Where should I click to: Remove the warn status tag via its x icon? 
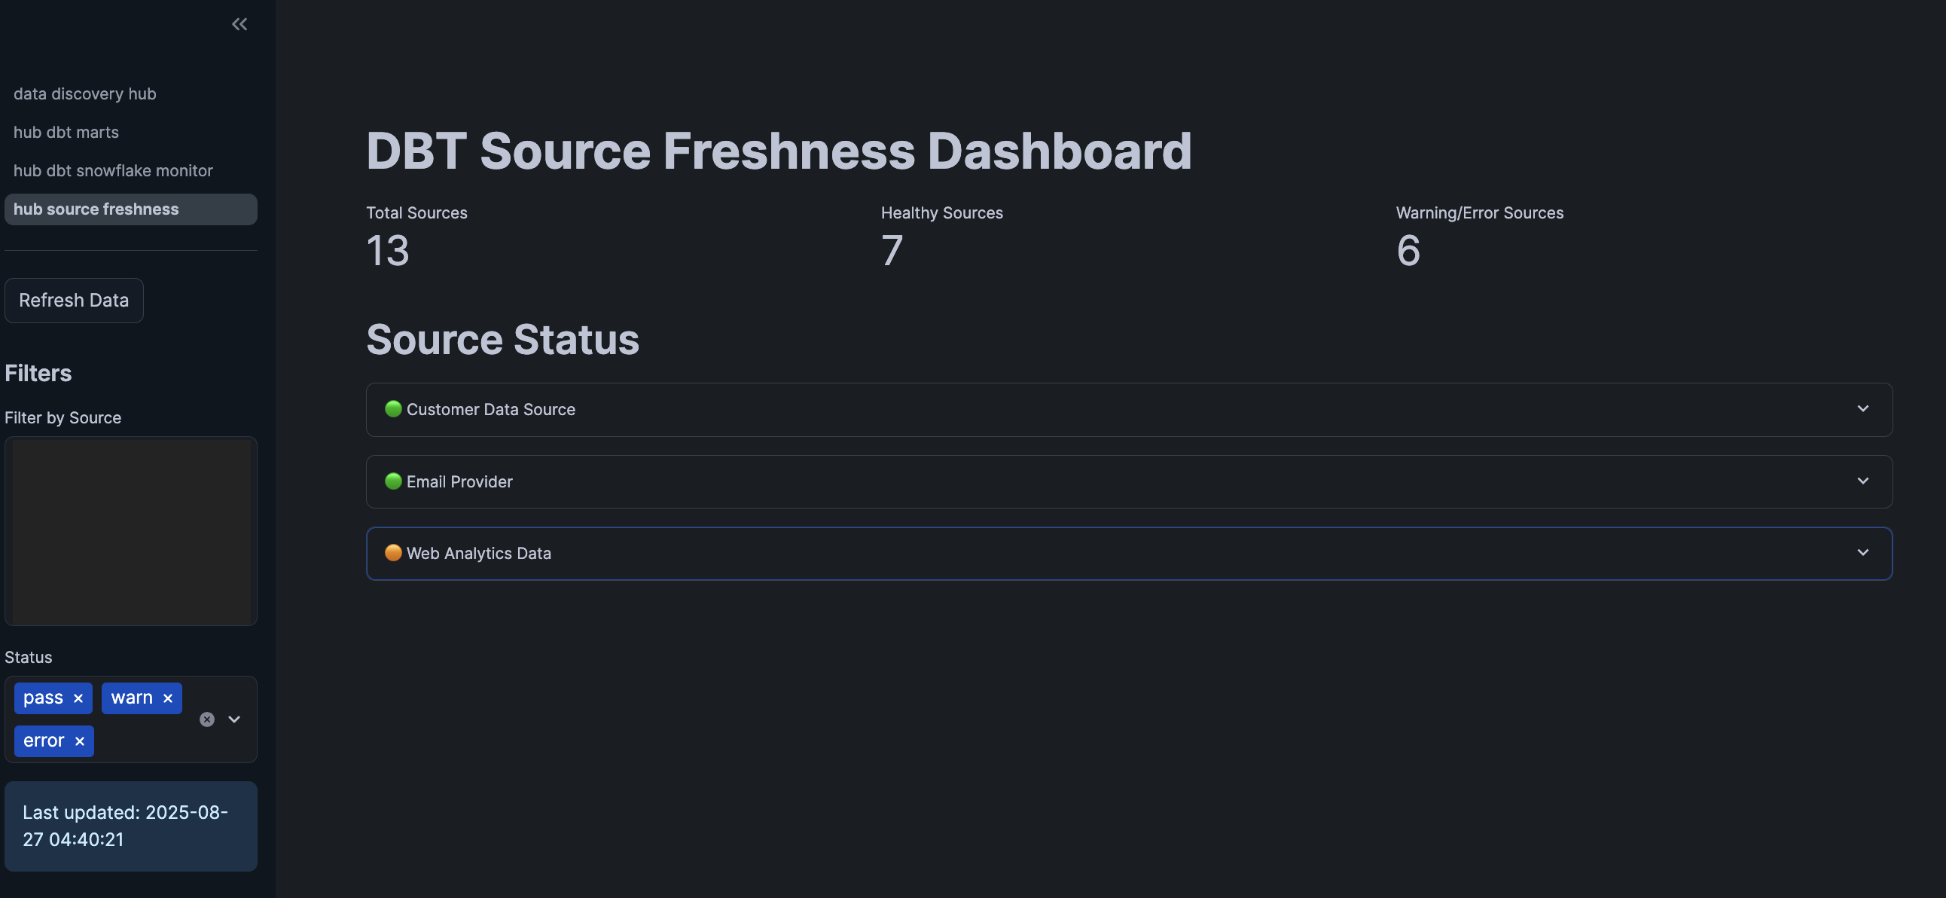tap(167, 698)
